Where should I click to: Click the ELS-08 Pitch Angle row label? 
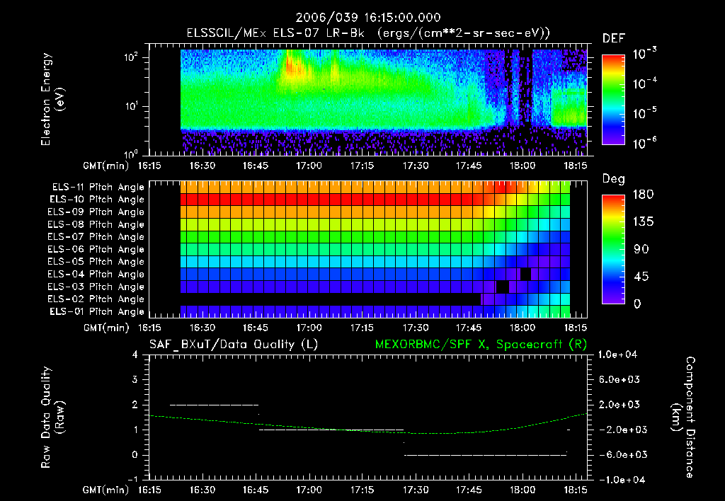pos(96,224)
